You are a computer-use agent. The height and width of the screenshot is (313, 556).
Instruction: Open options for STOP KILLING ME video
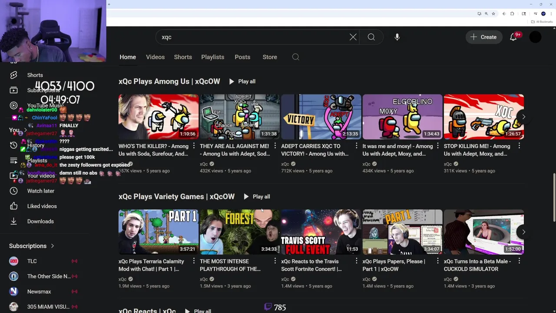pyautogui.click(x=519, y=146)
